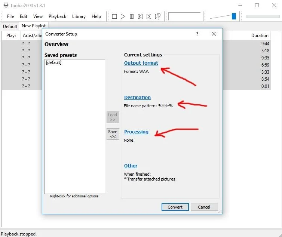The height and width of the screenshot is (237, 282).
Task: Click the Save << preset button
Action: 113,134
